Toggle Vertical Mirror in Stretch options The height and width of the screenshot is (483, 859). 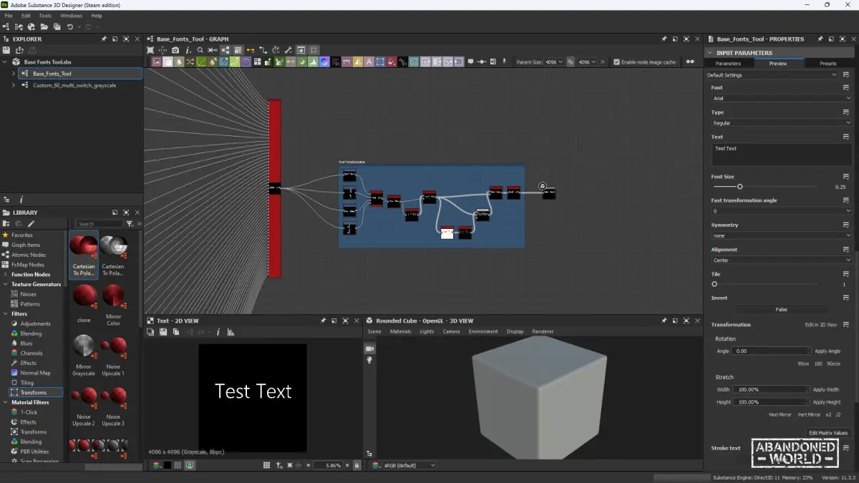click(x=809, y=414)
